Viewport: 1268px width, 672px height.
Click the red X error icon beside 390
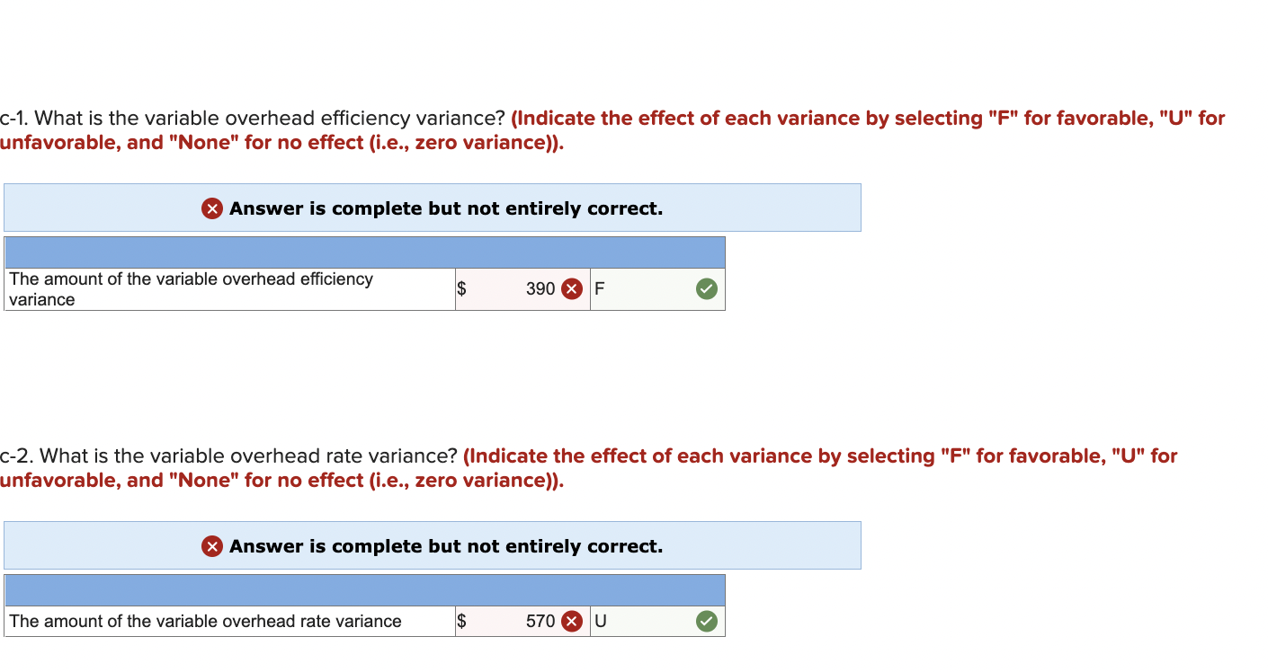click(570, 288)
